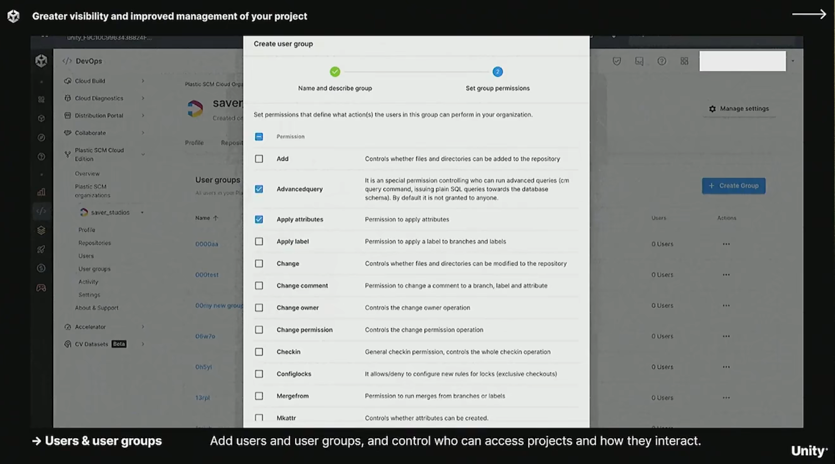Click the Plastic SCM branch icon
835x464 pixels.
pyautogui.click(x=68, y=154)
